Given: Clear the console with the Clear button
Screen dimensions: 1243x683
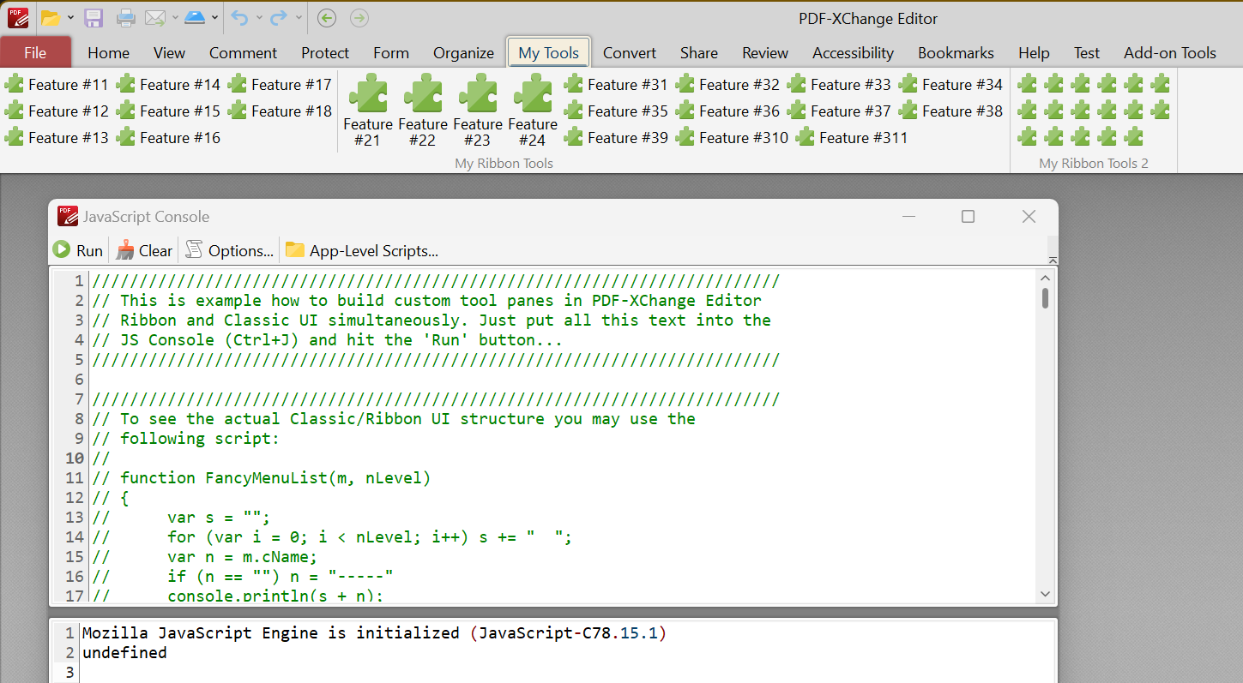Looking at the screenshot, I should (x=144, y=250).
